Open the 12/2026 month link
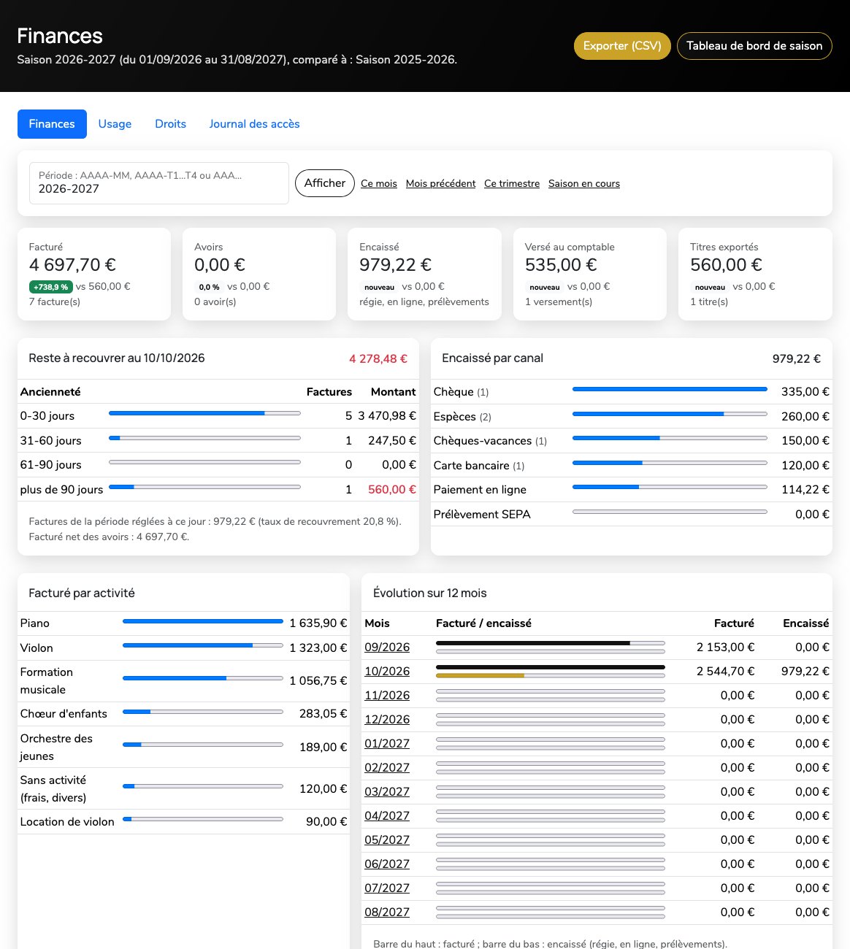The width and height of the screenshot is (850, 949). click(x=387, y=720)
